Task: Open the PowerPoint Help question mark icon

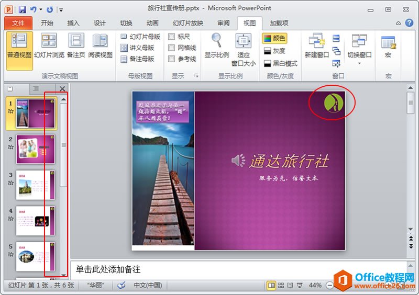Action: [409, 23]
